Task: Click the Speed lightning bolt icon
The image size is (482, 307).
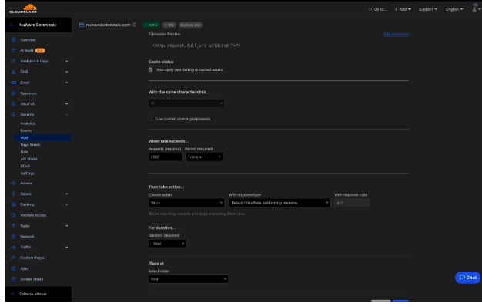Action: [x=14, y=194]
